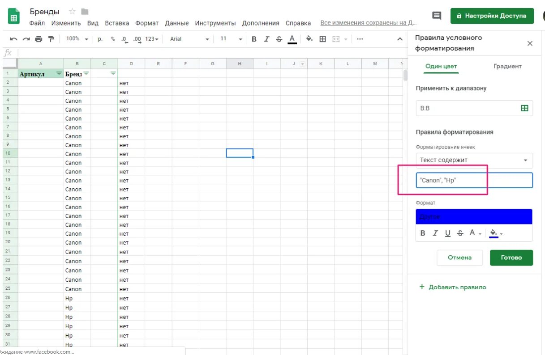The image size is (545, 355).
Task: Select column D header
Action: (131, 64)
